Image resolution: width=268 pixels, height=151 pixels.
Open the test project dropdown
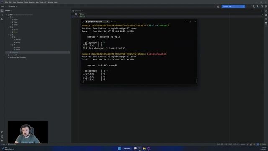click(3, 7)
